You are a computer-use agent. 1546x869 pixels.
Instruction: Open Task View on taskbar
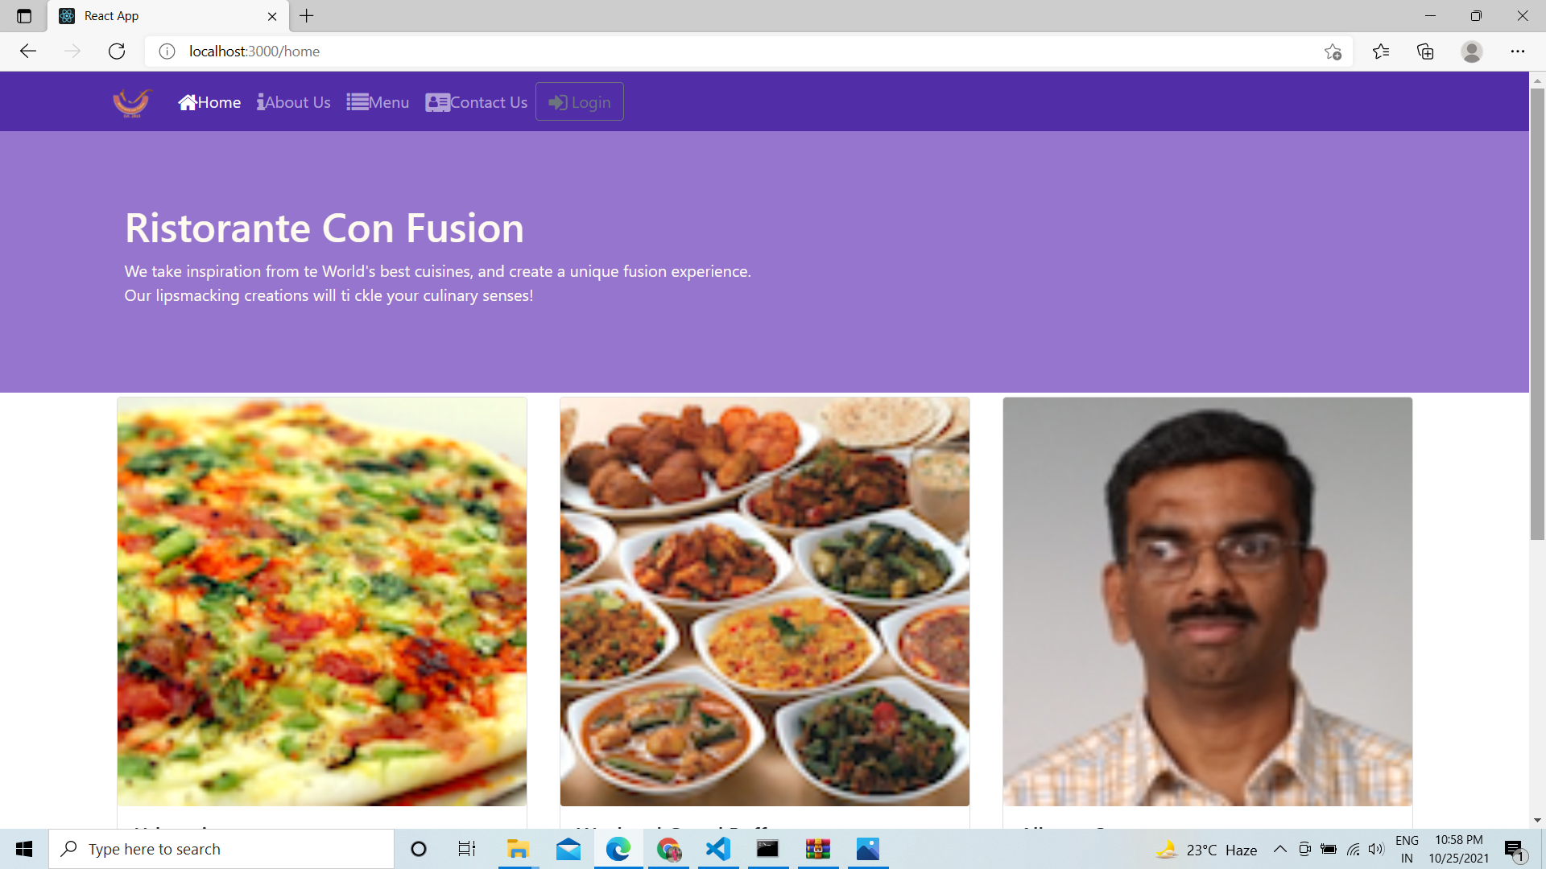tap(467, 849)
